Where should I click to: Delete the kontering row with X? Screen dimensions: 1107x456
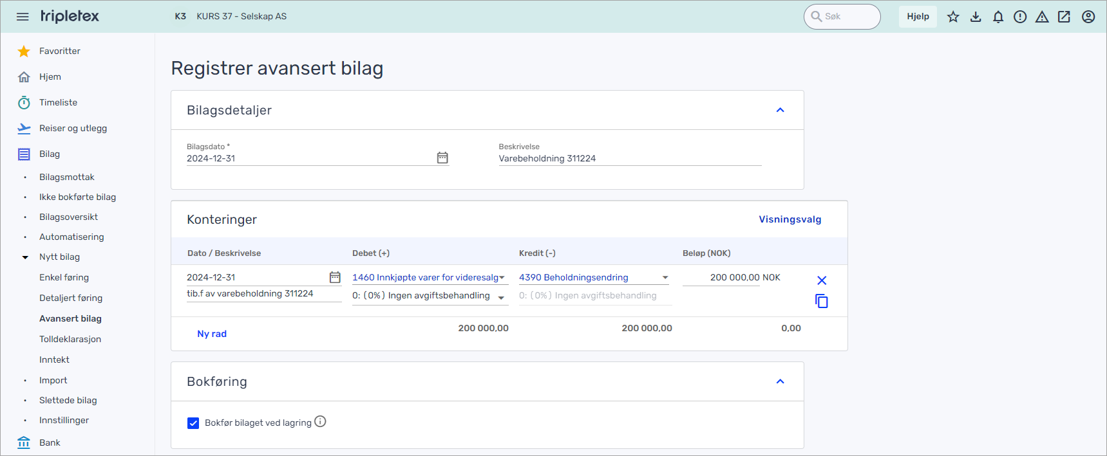(822, 280)
